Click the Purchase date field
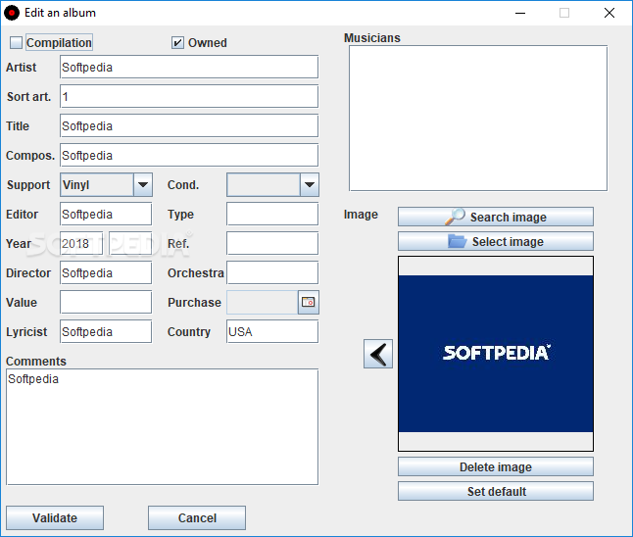Image resolution: width=633 pixels, height=537 pixels. (263, 302)
